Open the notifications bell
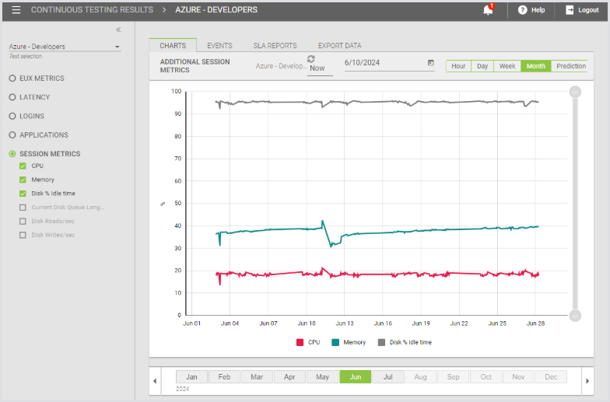This screenshot has width=610, height=402. point(489,10)
